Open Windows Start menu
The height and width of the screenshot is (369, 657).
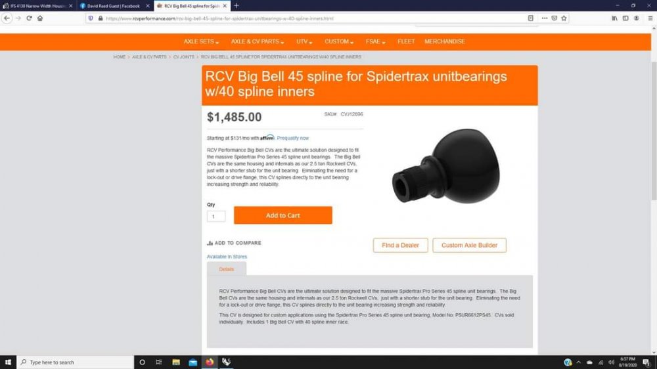click(8, 362)
